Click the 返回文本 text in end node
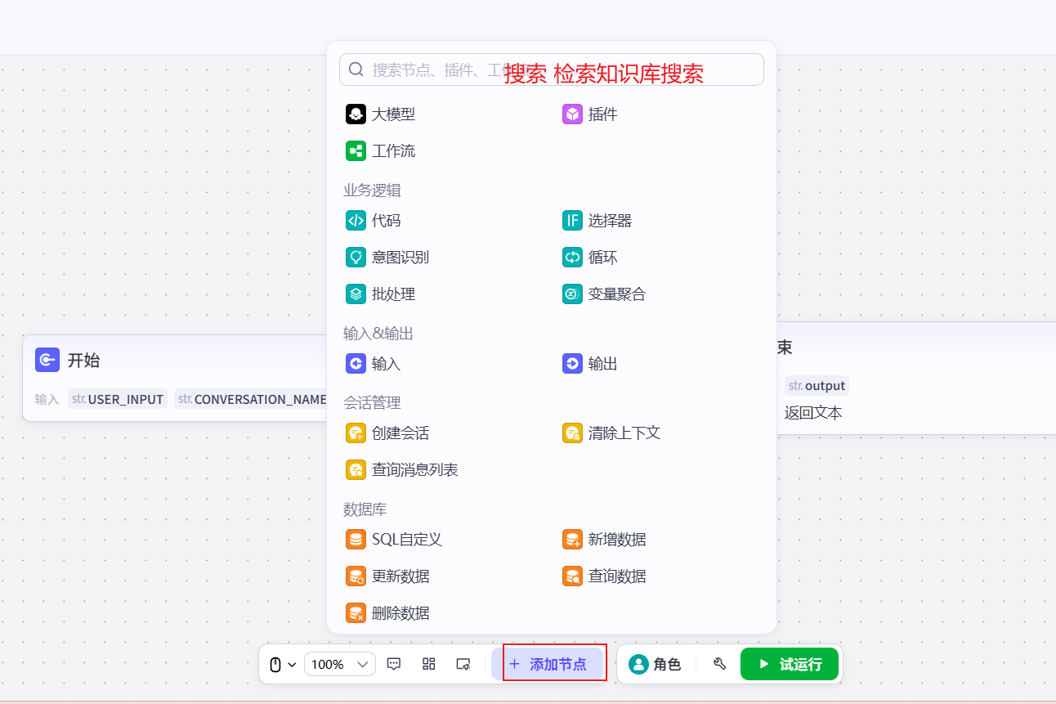The image size is (1056, 704). click(x=813, y=413)
